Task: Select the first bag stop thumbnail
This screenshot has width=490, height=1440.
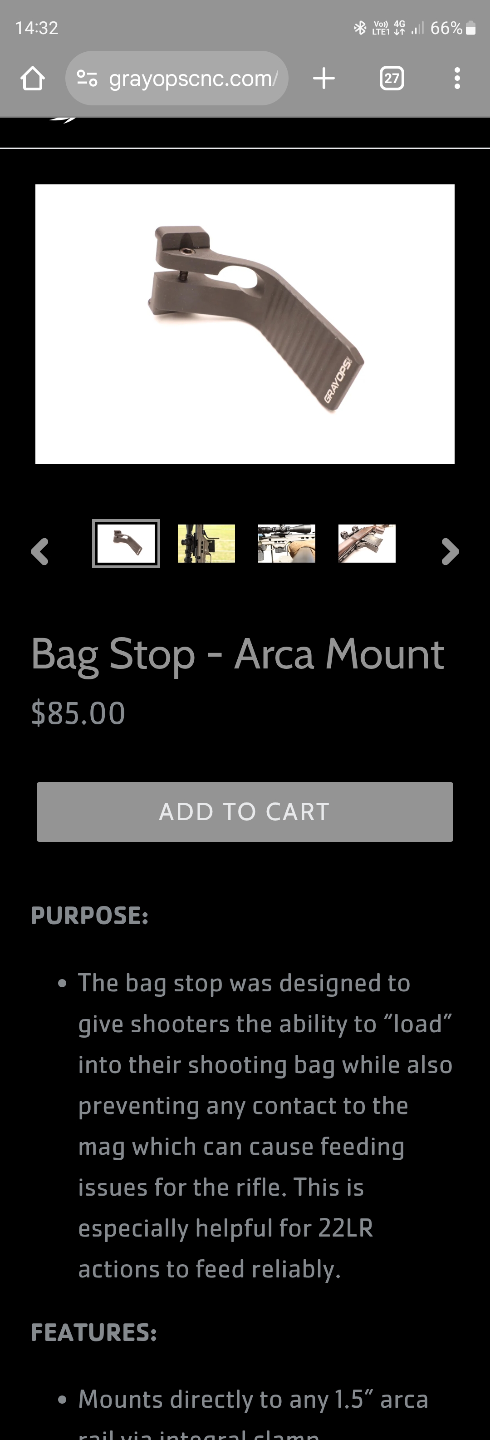Action: [x=126, y=544]
